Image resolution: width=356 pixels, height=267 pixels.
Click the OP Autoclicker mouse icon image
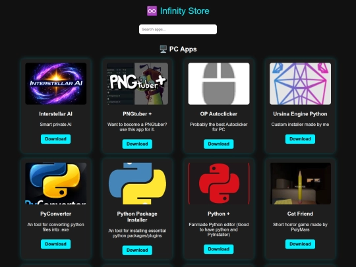(219, 84)
